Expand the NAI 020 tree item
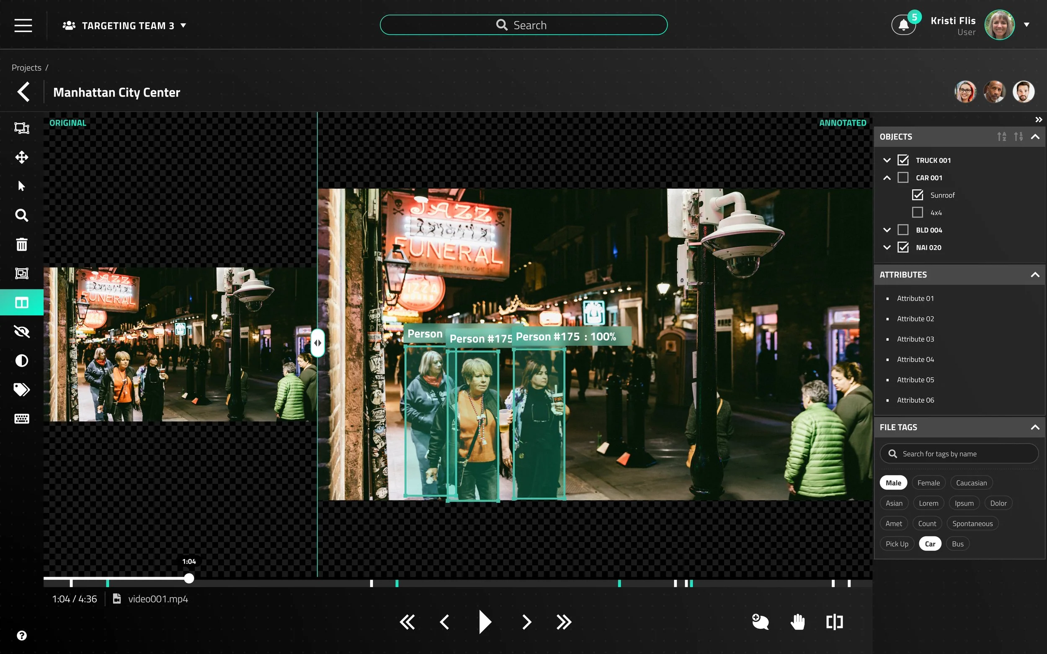 (x=887, y=247)
